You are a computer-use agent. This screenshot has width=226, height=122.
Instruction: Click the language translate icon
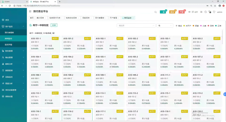pyautogui.click(x=210, y=12)
